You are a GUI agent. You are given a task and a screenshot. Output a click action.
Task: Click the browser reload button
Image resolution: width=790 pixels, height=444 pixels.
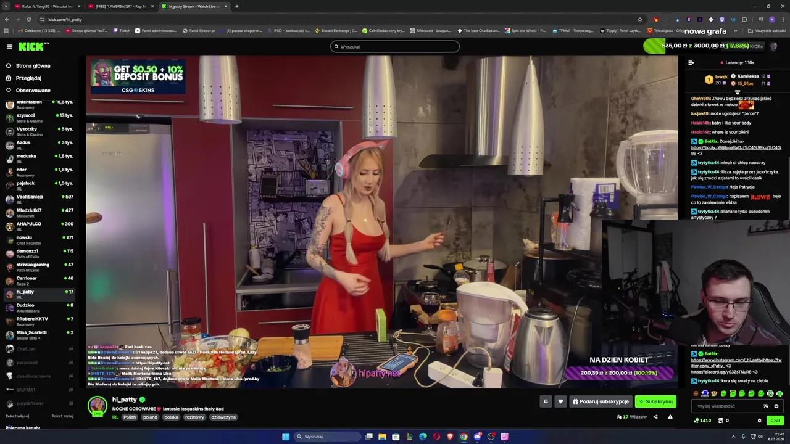(x=28, y=19)
